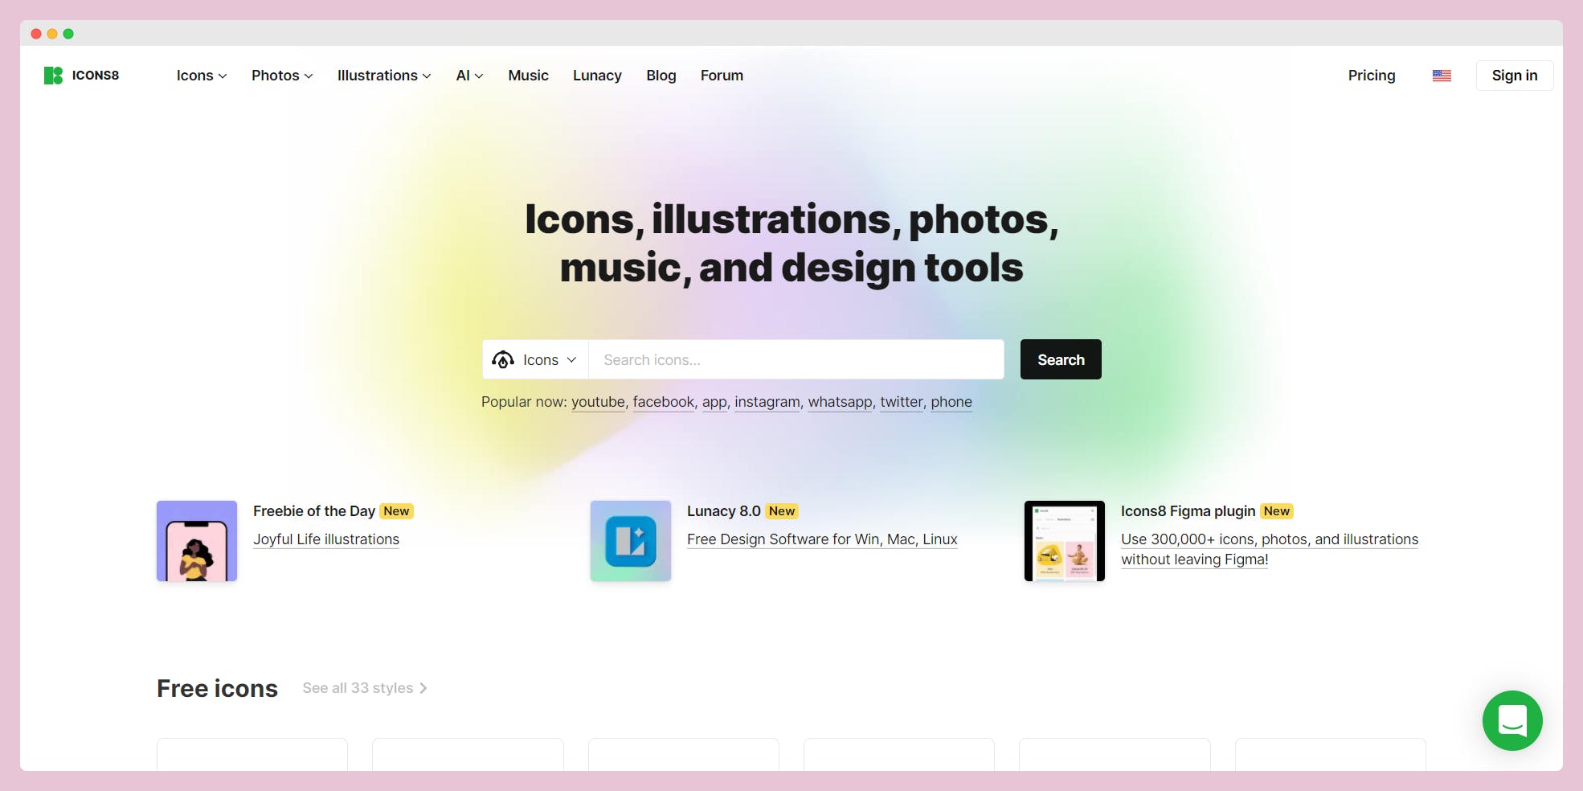Viewport: 1583px width, 791px height.
Task: Click the black Search button
Action: click(x=1061, y=359)
